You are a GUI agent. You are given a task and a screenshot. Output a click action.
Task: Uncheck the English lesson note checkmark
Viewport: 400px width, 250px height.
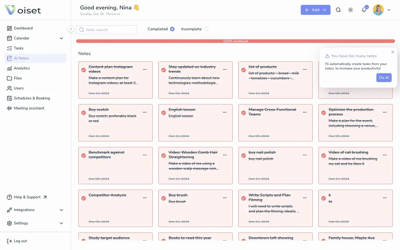coord(163,112)
